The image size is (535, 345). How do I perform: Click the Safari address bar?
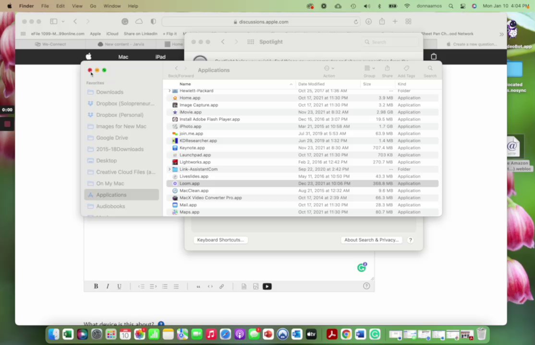[261, 22]
